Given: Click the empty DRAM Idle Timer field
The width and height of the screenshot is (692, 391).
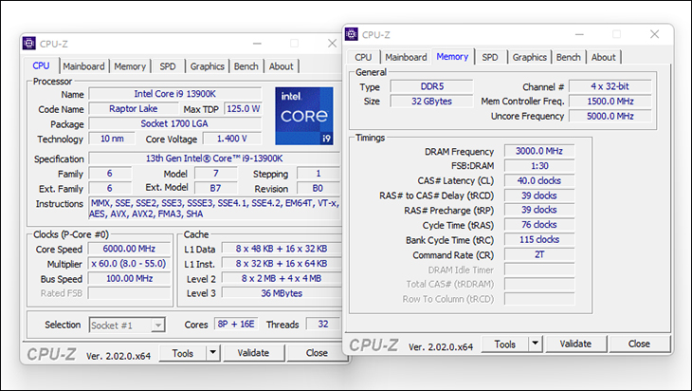Looking at the screenshot, I should [539, 270].
